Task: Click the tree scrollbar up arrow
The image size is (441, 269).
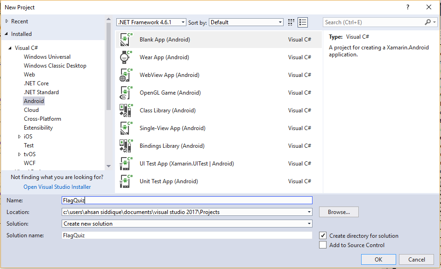Action: pos(108,19)
